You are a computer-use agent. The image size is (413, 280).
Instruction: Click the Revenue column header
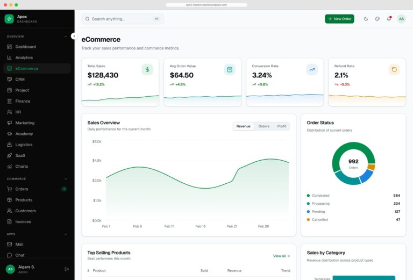[x=234, y=270]
